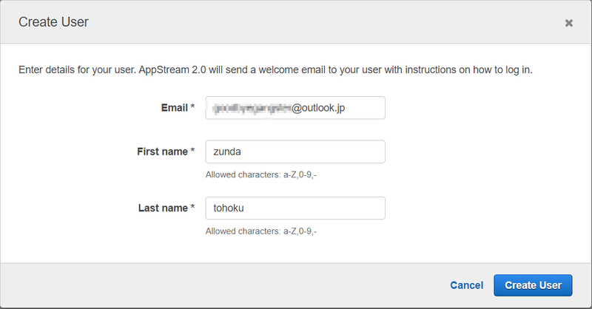The image size is (592, 309).
Task: Click the Email input field
Action: [x=295, y=108]
